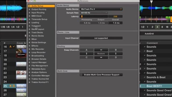The height and width of the screenshot is (97, 172).
Task: Open Layout Manager preferences
Action: [x=39, y=62]
